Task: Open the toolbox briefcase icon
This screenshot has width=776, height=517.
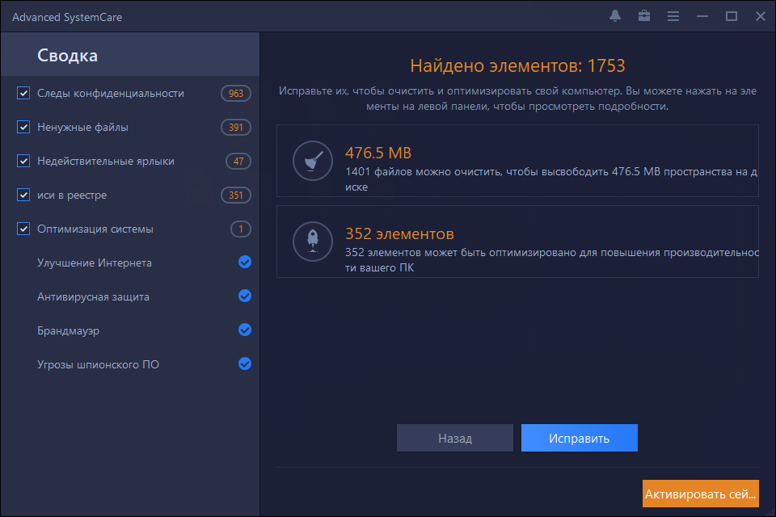Action: point(644,16)
